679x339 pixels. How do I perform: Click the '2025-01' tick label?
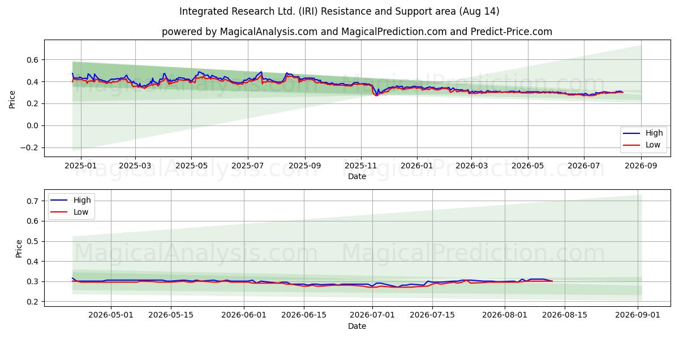coord(81,166)
